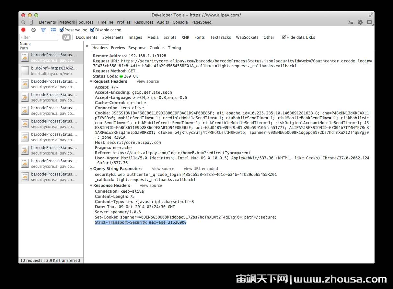
Task: Switch to the Console panel
Action: tap(180, 22)
